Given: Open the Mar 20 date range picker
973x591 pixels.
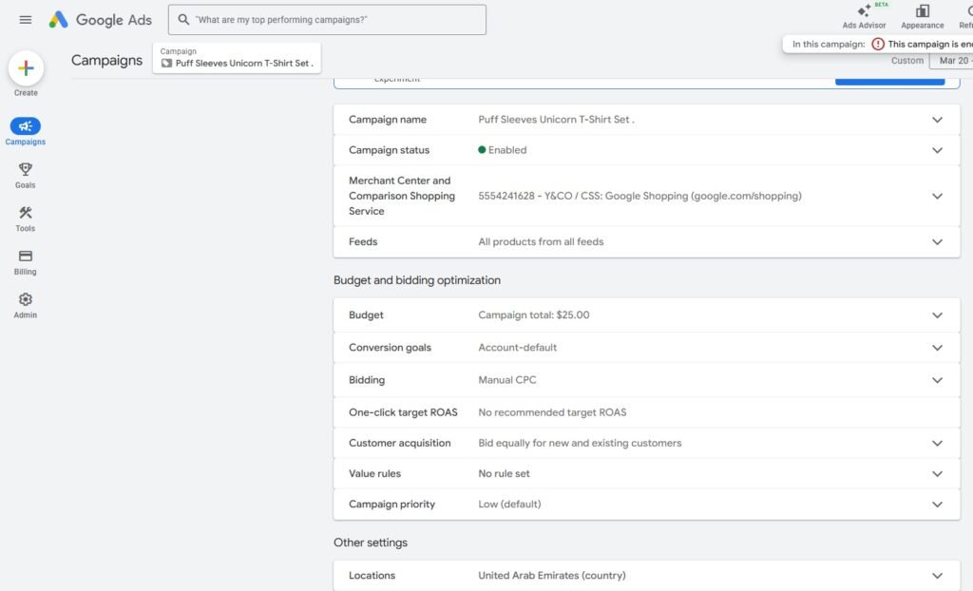Looking at the screenshot, I should pyautogui.click(x=950, y=61).
